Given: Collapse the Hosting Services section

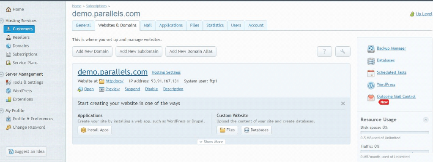Looking at the screenshot, I should click(2, 21).
